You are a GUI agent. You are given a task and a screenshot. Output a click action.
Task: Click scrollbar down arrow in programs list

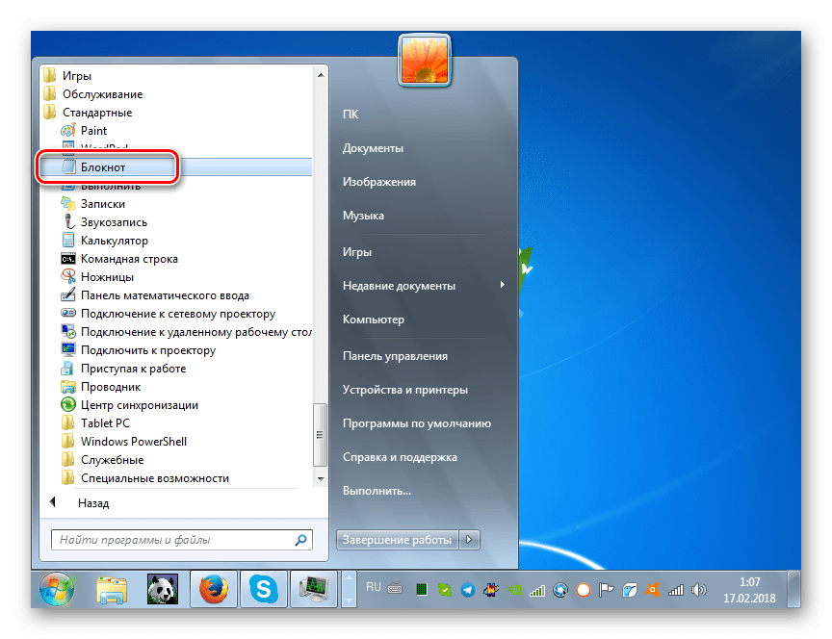coord(321,478)
